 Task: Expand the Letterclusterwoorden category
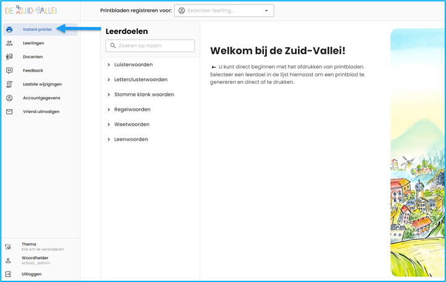point(109,80)
